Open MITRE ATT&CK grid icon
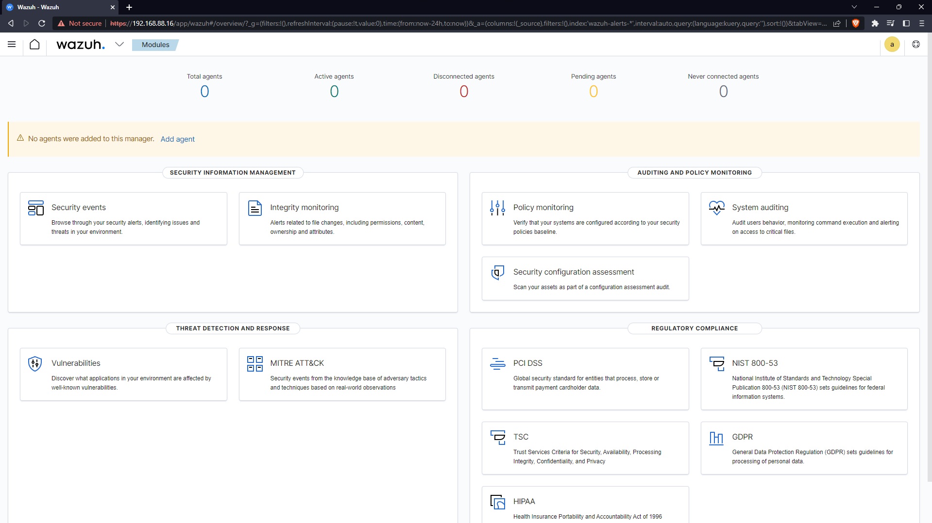Viewport: 932px width, 523px height. coord(254,363)
